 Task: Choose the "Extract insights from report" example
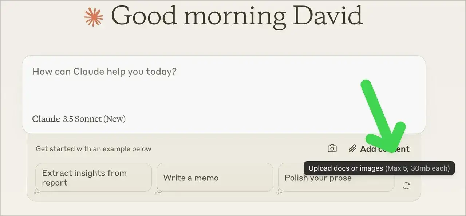click(93, 177)
